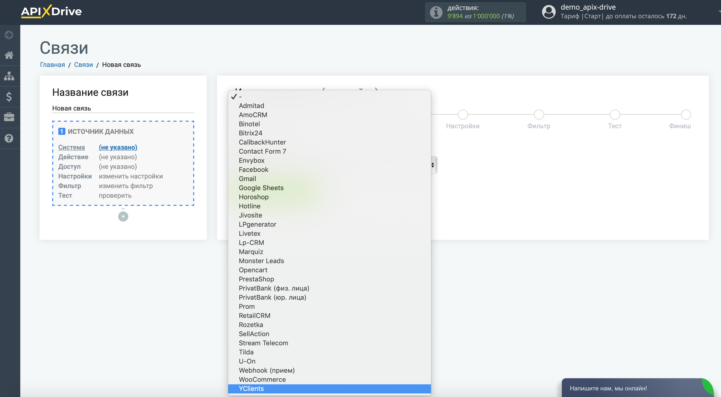The width and height of the screenshot is (721, 397).
Task: Select the dash empty option
Action: [x=329, y=97]
